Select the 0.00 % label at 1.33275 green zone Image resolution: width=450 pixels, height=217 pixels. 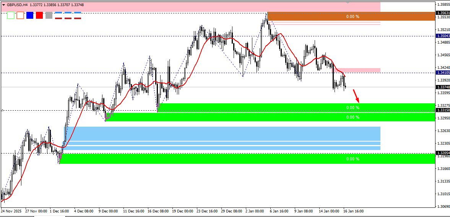353,108
